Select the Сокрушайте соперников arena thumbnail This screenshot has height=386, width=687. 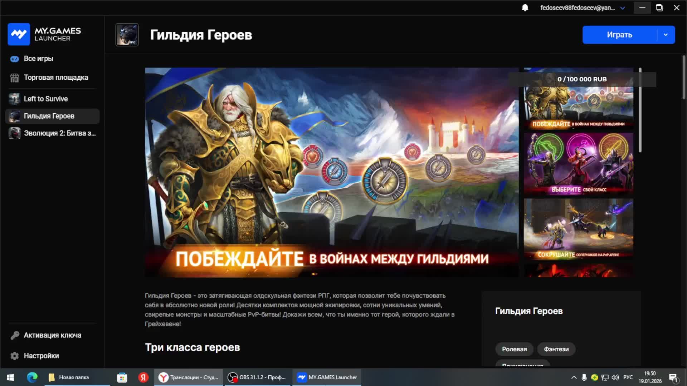pos(578,229)
